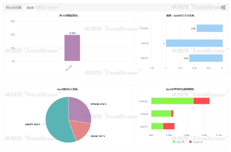Click the USDJPY: 55.6 % pie label
This screenshot has height=152, width=231.
click(33, 124)
